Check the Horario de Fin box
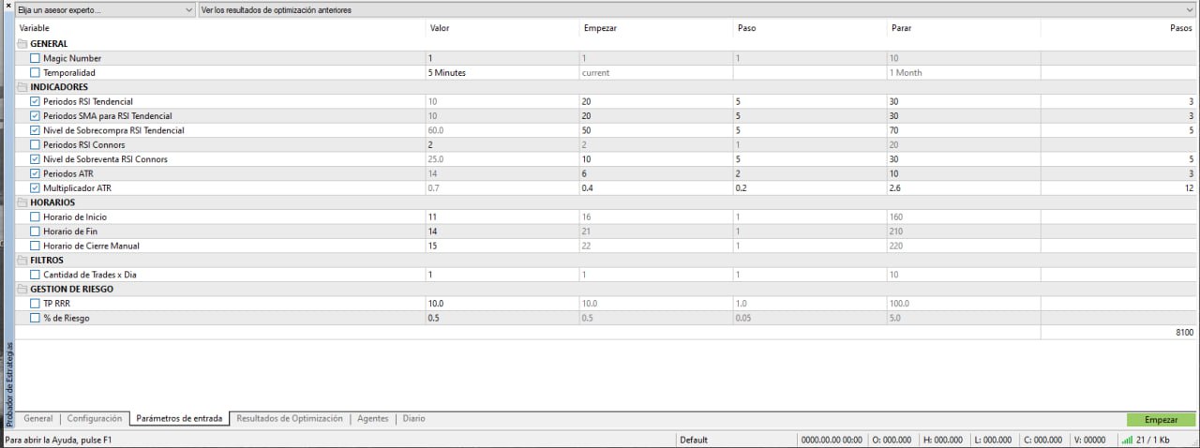The width and height of the screenshot is (1200, 448). click(35, 231)
